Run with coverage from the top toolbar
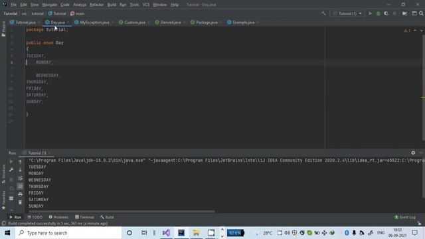425x239 pixels. pyautogui.click(x=386, y=13)
